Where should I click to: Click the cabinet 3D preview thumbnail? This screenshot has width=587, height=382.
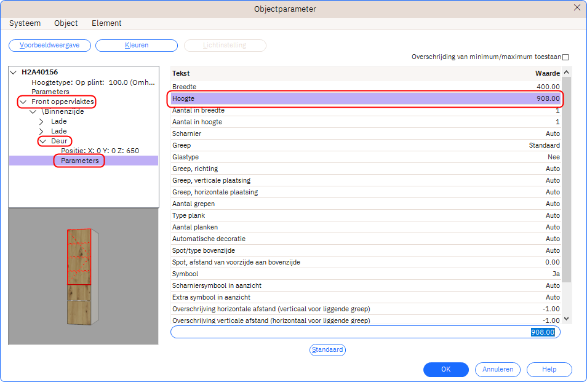pyautogui.click(x=83, y=277)
